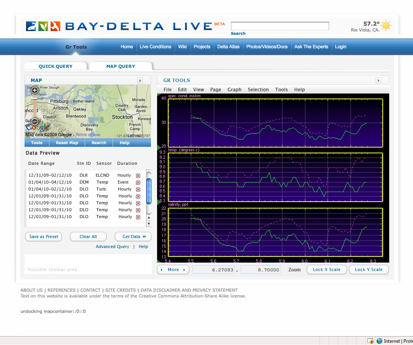Click the Lock X Scale button

coord(326,269)
